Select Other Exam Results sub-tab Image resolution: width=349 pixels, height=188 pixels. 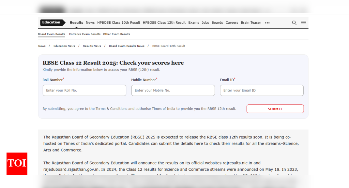point(116,34)
